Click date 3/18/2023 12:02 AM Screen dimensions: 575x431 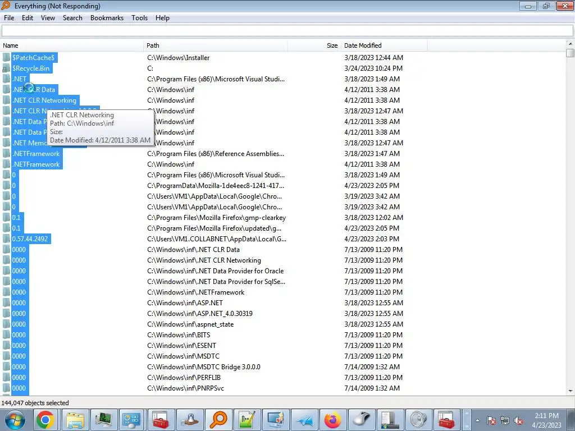[x=373, y=217]
